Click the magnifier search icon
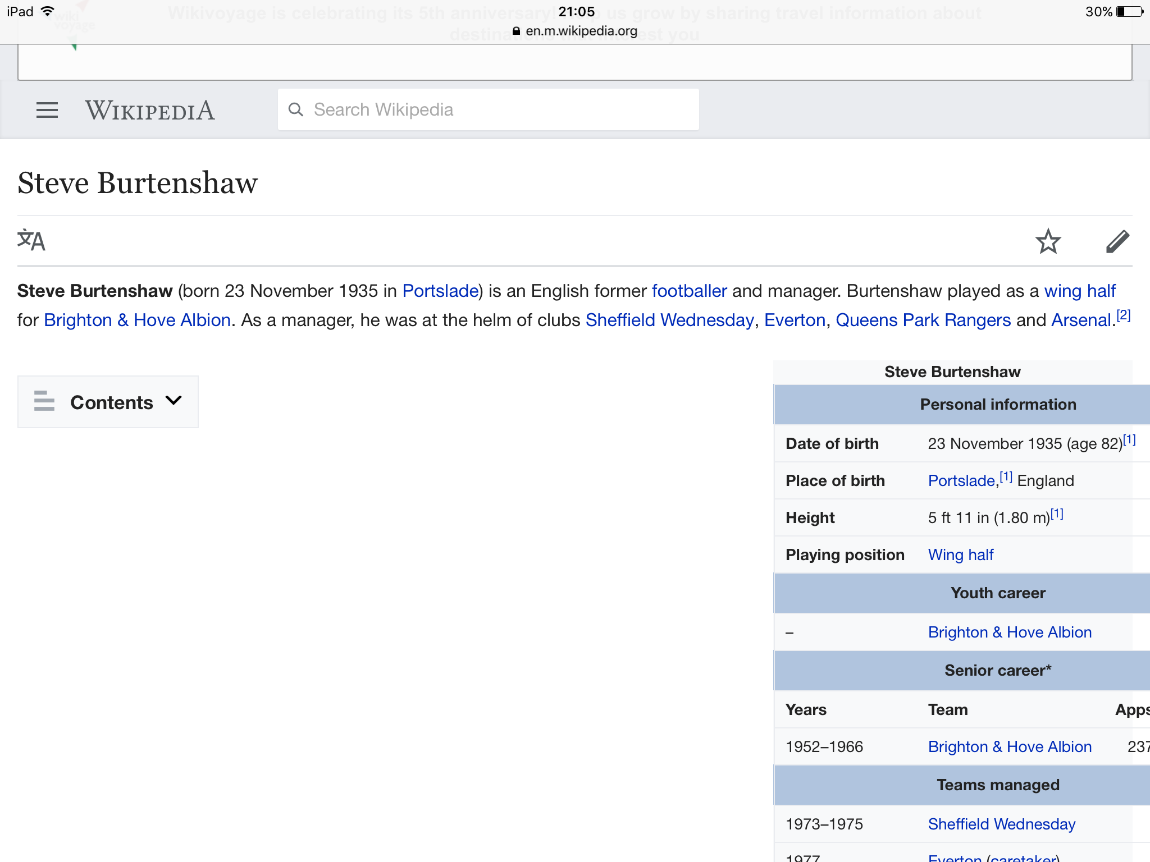The width and height of the screenshot is (1150, 862). tap(296, 109)
